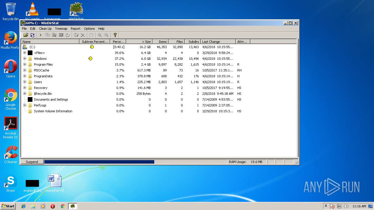Click the Delete permanently X toolbar icon
Screen dimensions: 374x210
[83, 35]
